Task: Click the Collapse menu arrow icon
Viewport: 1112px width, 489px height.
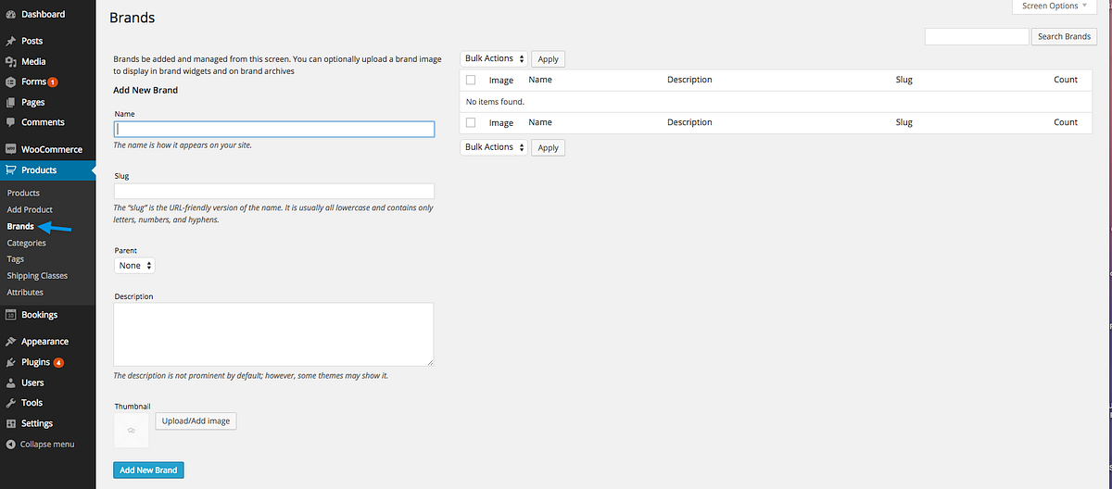Action: click(10, 445)
